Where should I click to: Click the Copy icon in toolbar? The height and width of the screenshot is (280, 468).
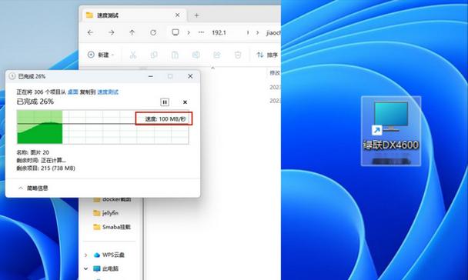click(154, 55)
